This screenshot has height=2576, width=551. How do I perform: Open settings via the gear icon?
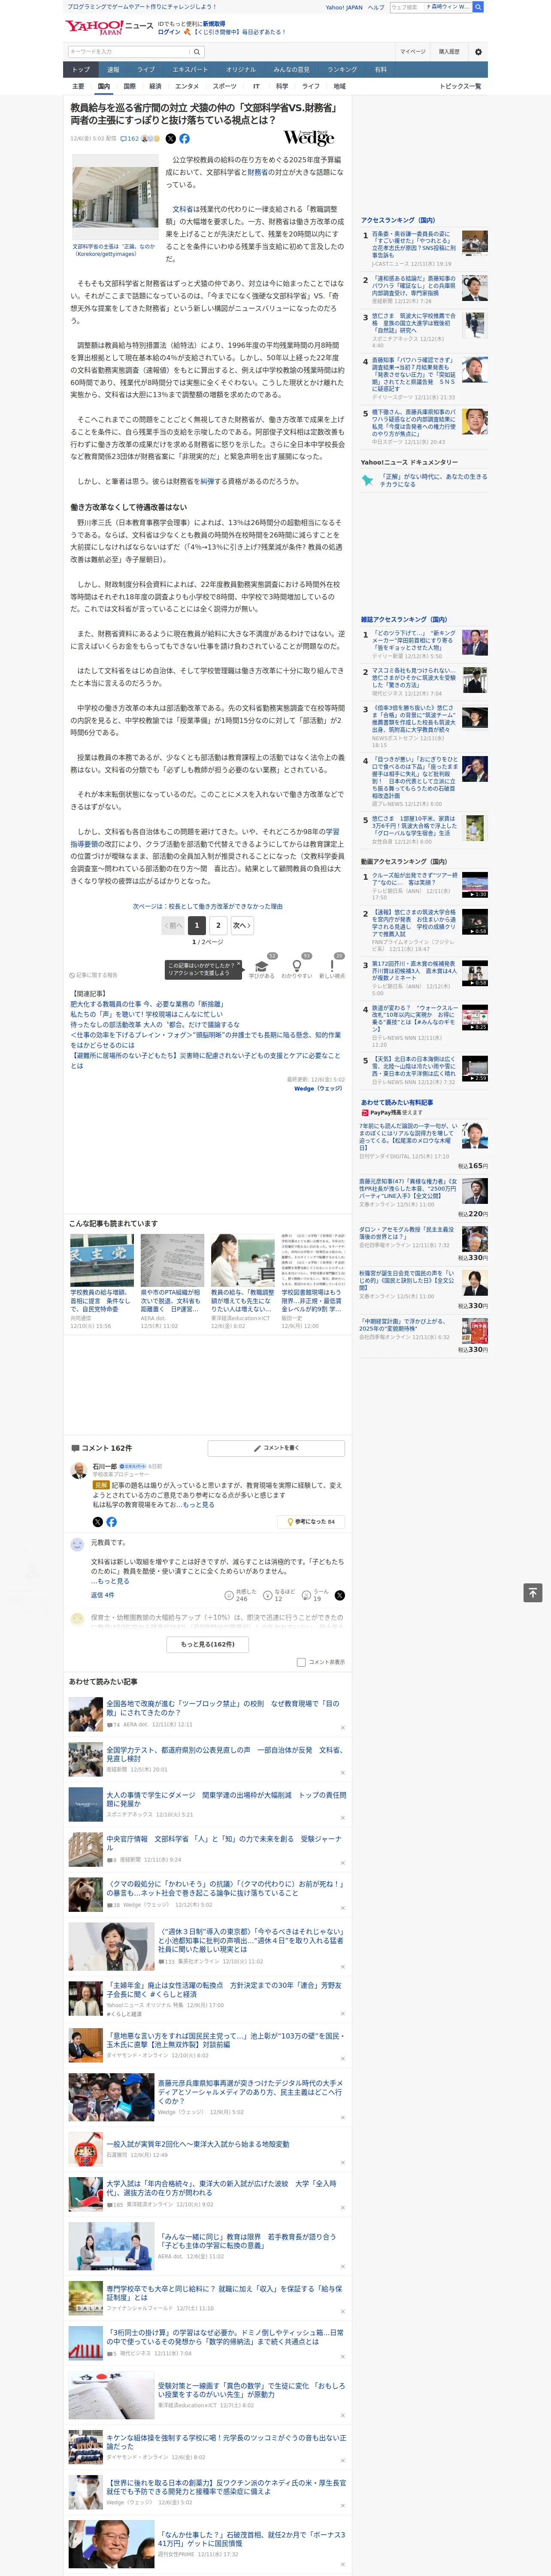[x=478, y=51]
